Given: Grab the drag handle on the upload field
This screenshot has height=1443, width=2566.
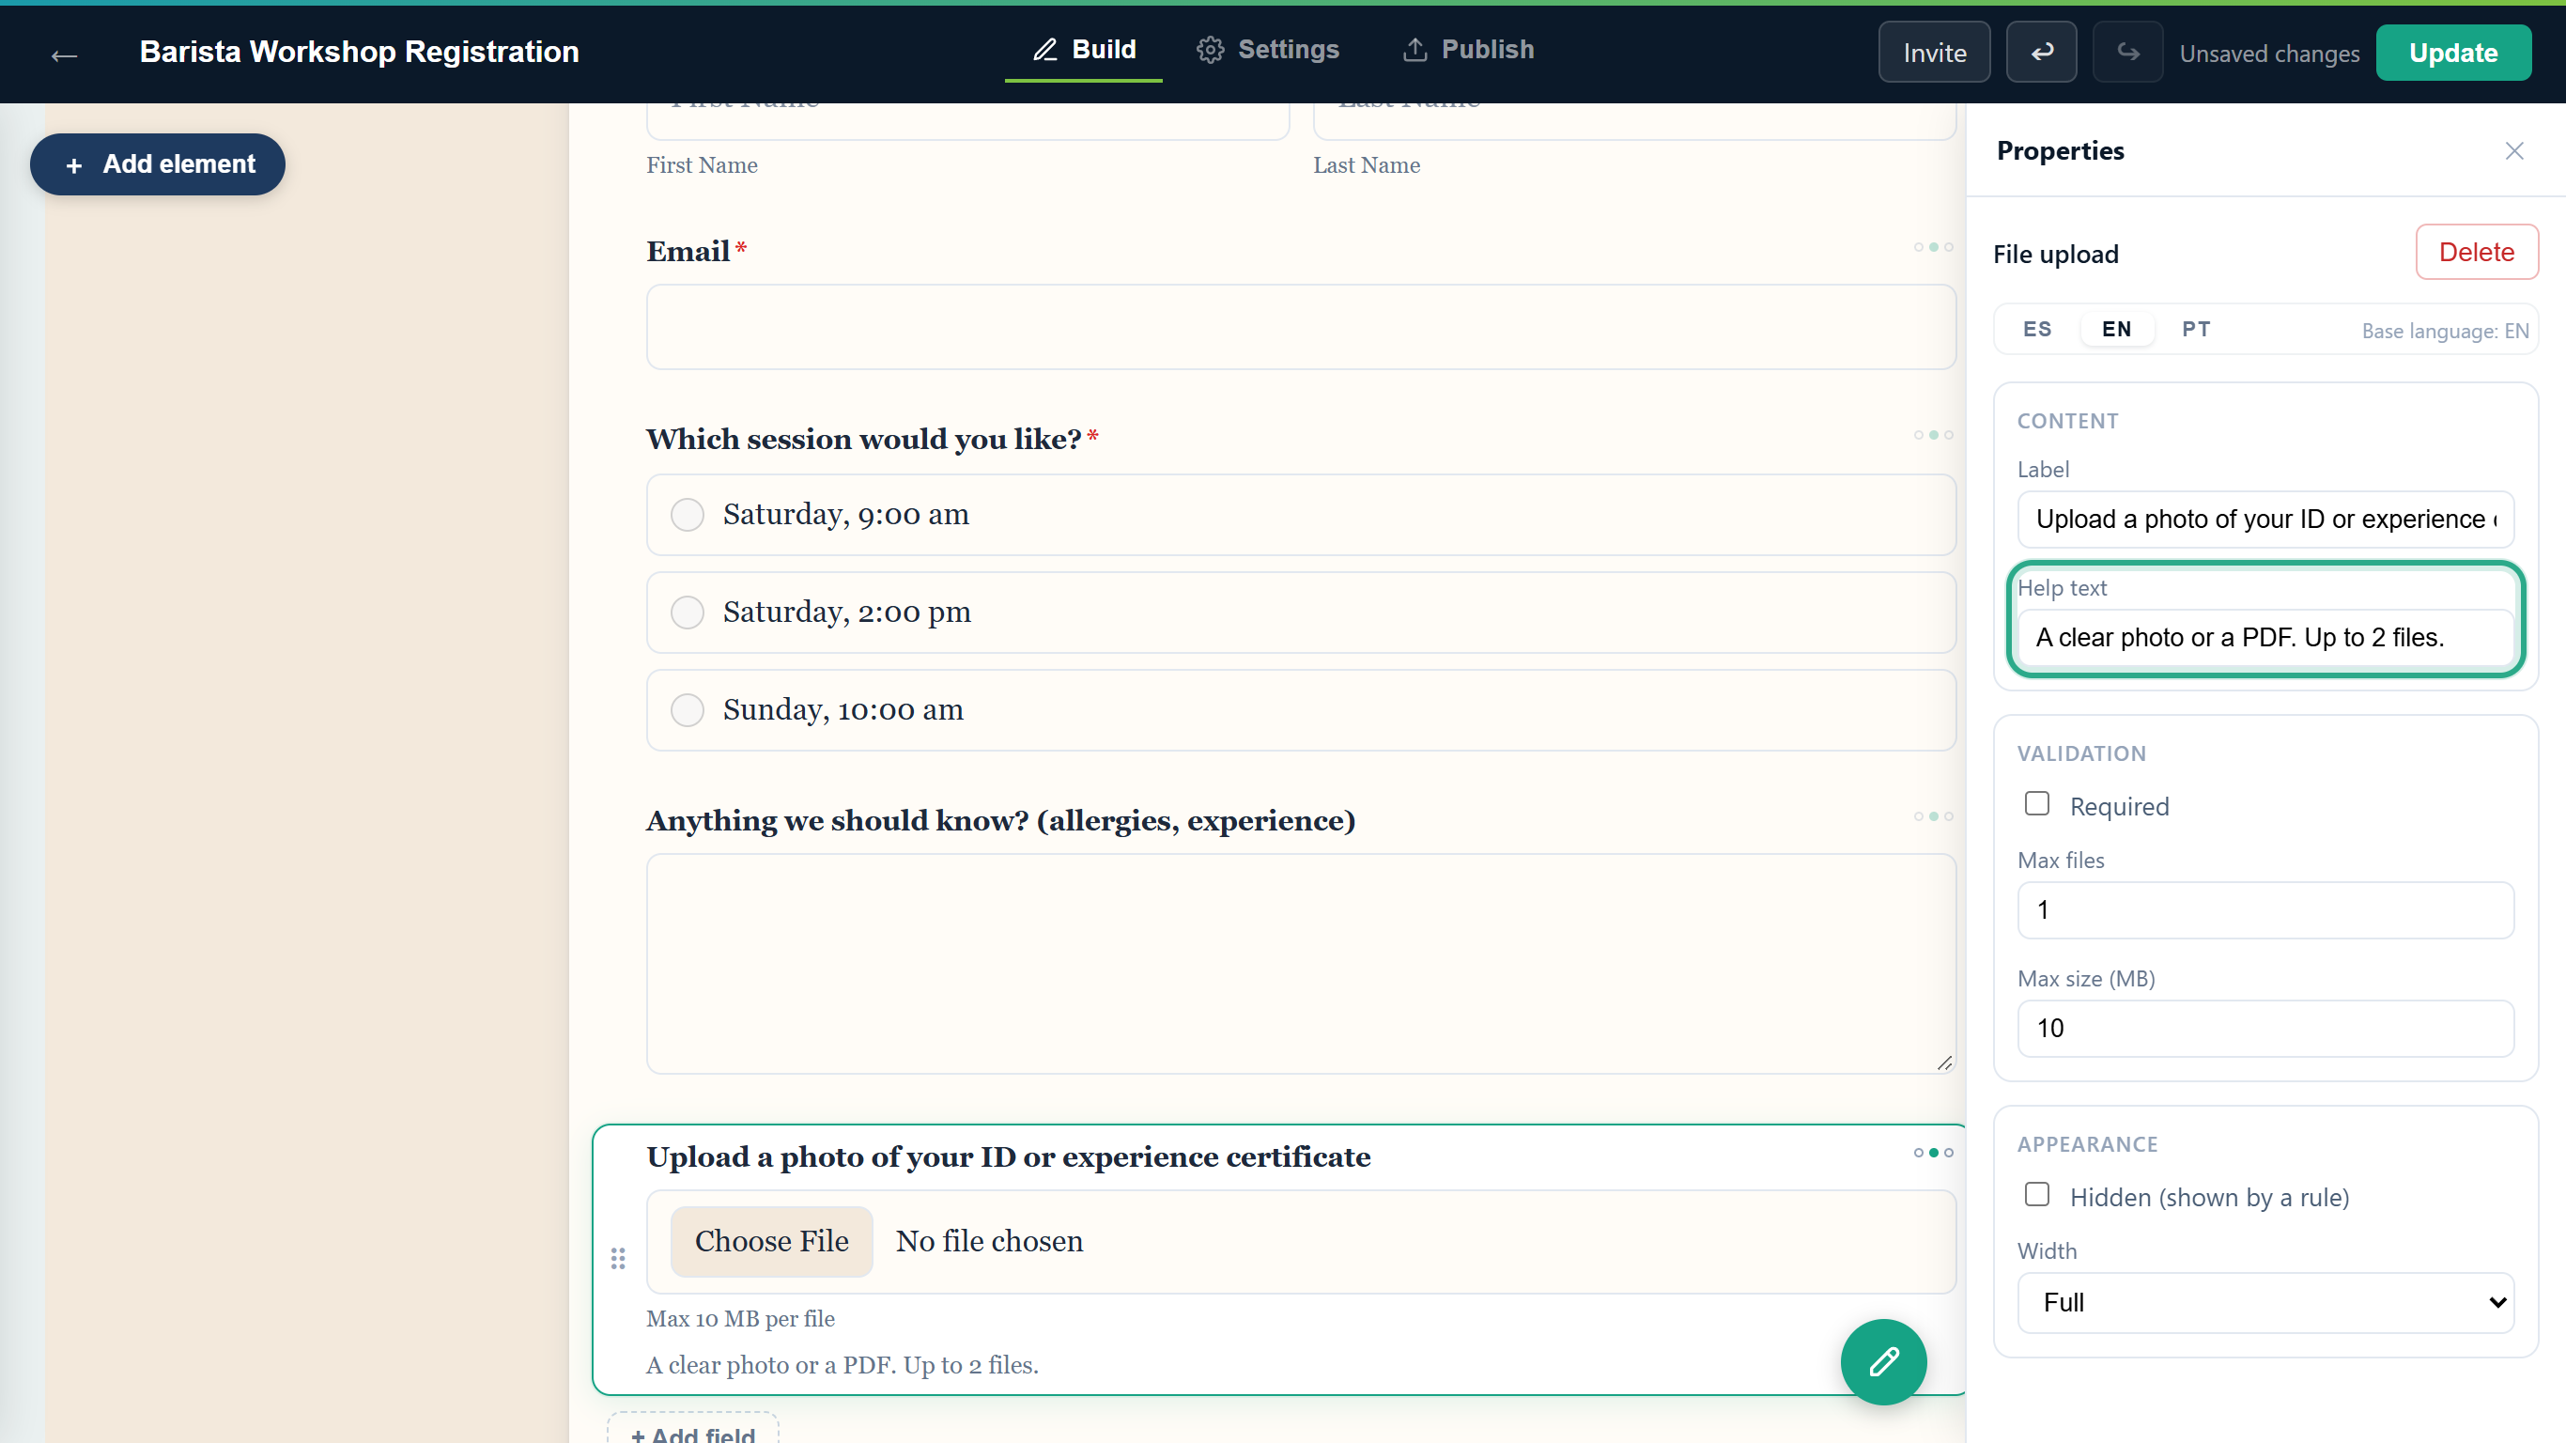Looking at the screenshot, I should pos(619,1260).
